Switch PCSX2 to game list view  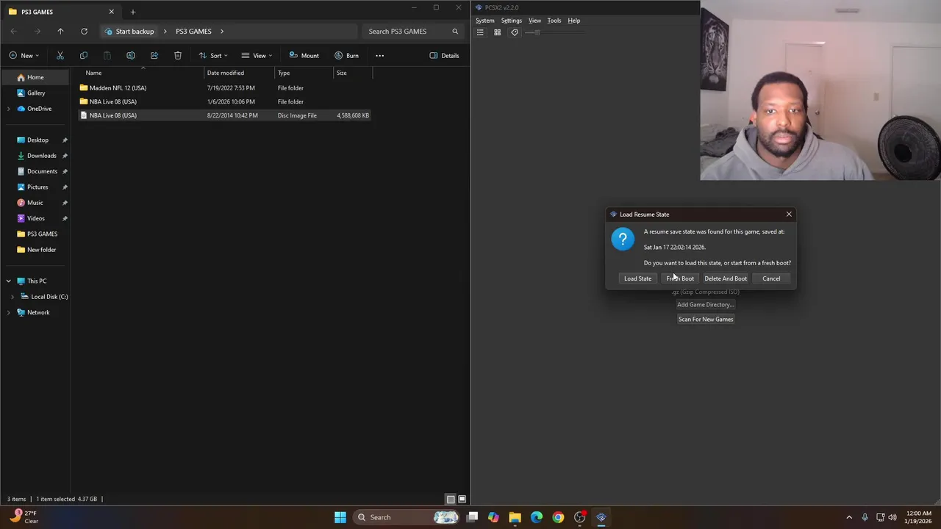click(x=480, y=32)
